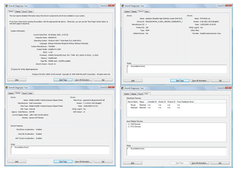Click the Notes box in the Sound-page window
Screen dimensions: 233x175
coord(177,69)
